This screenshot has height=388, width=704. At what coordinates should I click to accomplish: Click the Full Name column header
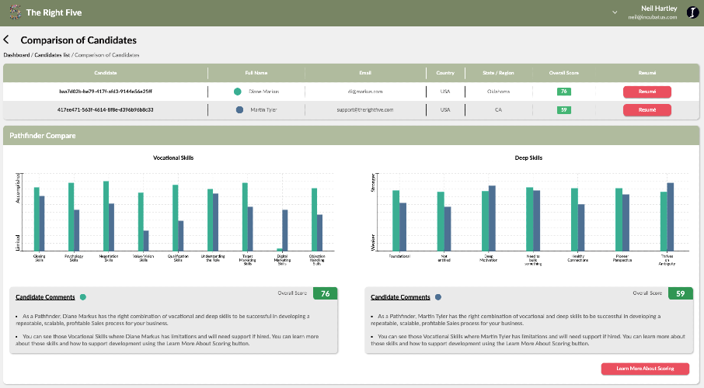click(x=256, y=73)
